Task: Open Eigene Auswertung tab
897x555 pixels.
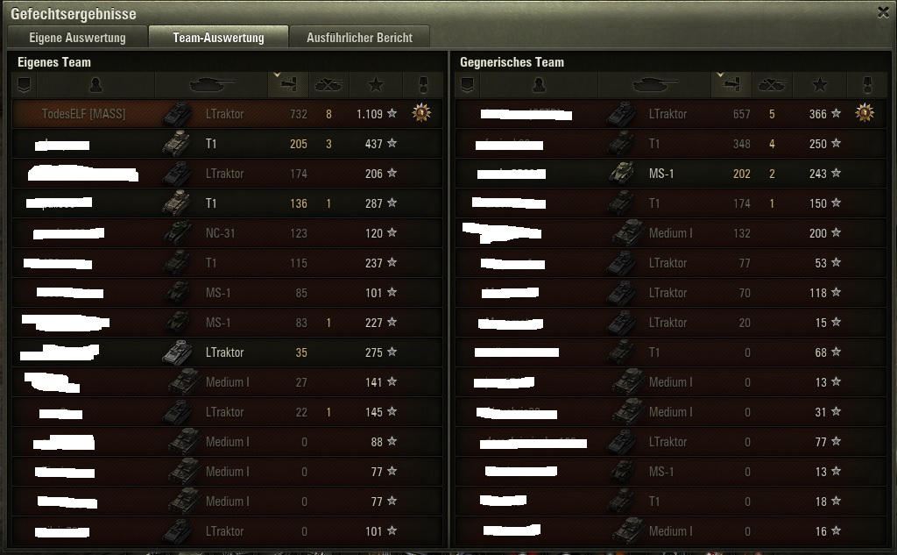Action: click(77, 38)
